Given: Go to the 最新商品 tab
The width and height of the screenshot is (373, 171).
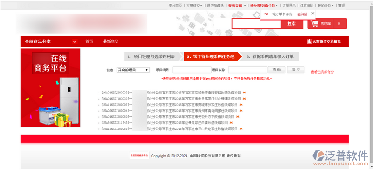Looking at the screenshot, I should [x=111, y=42].
